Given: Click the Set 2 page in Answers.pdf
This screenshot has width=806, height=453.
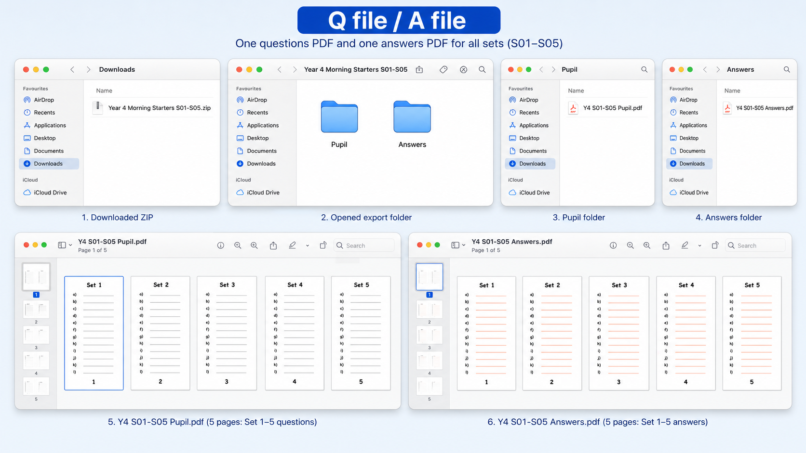Looking at the screenshot, I should point(552,333).
